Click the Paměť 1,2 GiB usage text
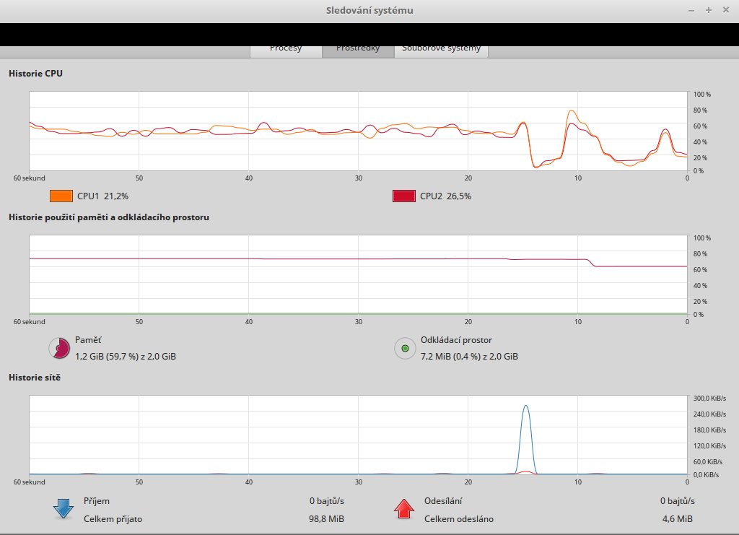 pos(126,356)
